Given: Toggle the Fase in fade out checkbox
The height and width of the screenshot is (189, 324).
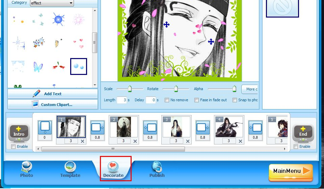Looking at the screenshot, I should click(196, 100).
